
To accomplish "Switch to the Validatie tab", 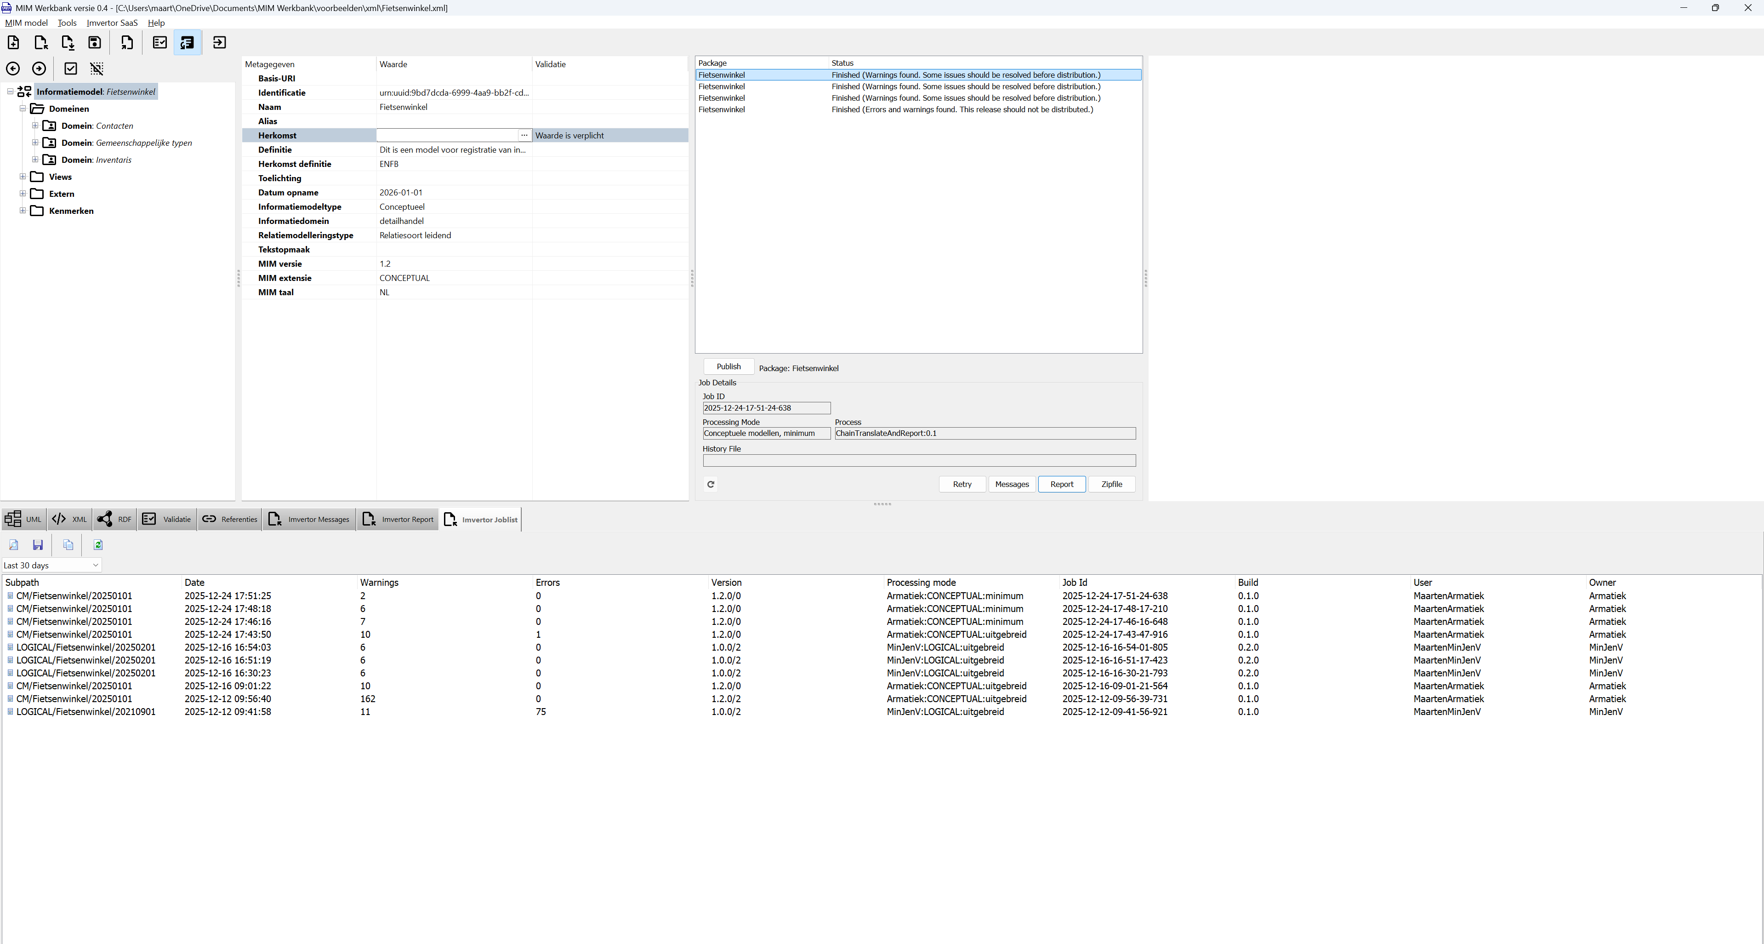I will coord(167,519).
